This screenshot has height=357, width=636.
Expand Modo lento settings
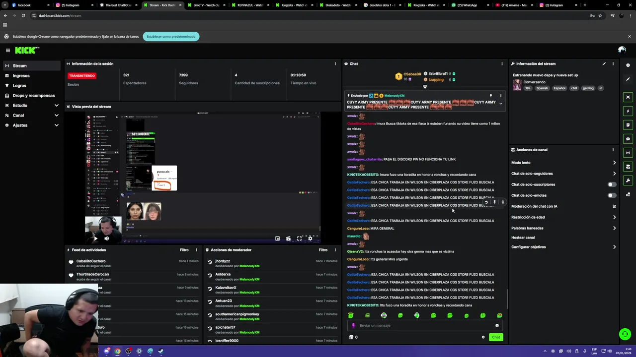(564, 163)
